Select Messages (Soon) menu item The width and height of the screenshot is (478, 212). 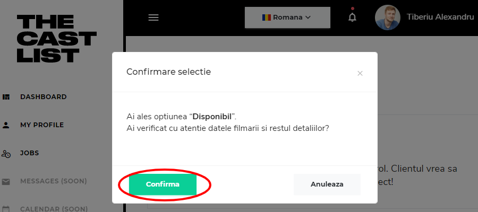tap(53, 181)
